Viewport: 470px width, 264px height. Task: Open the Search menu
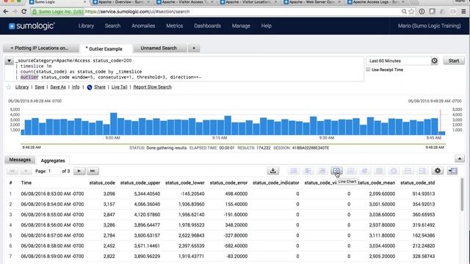point(112,26)
